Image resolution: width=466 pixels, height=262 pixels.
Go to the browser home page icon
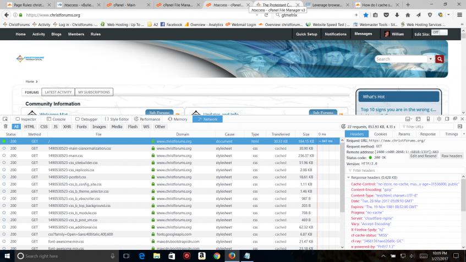coord(408,15)
